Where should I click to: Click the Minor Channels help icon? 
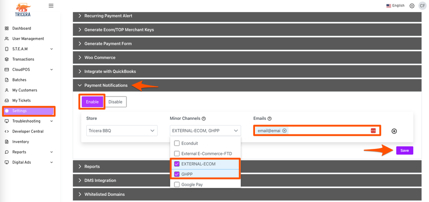204,119
